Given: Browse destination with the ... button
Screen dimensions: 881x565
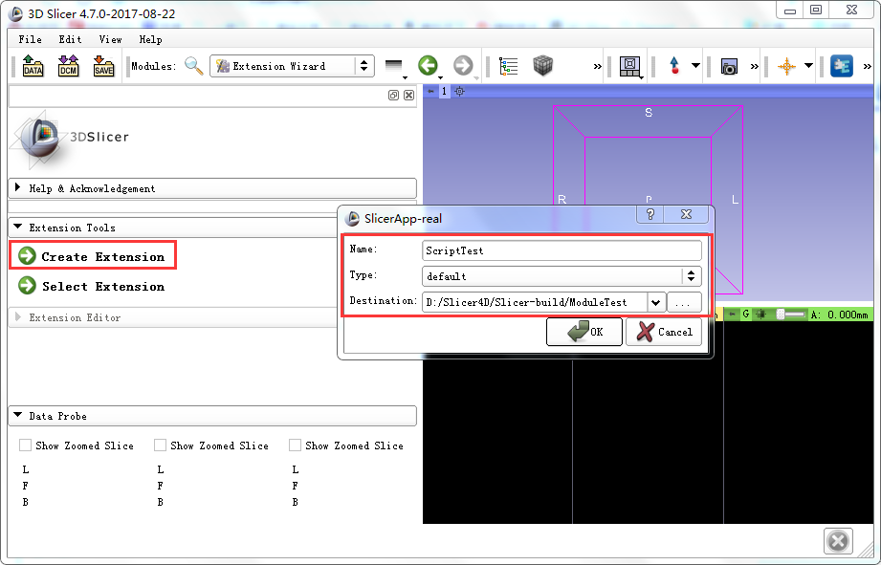Looking at the screenshot, I should [684, 302].
